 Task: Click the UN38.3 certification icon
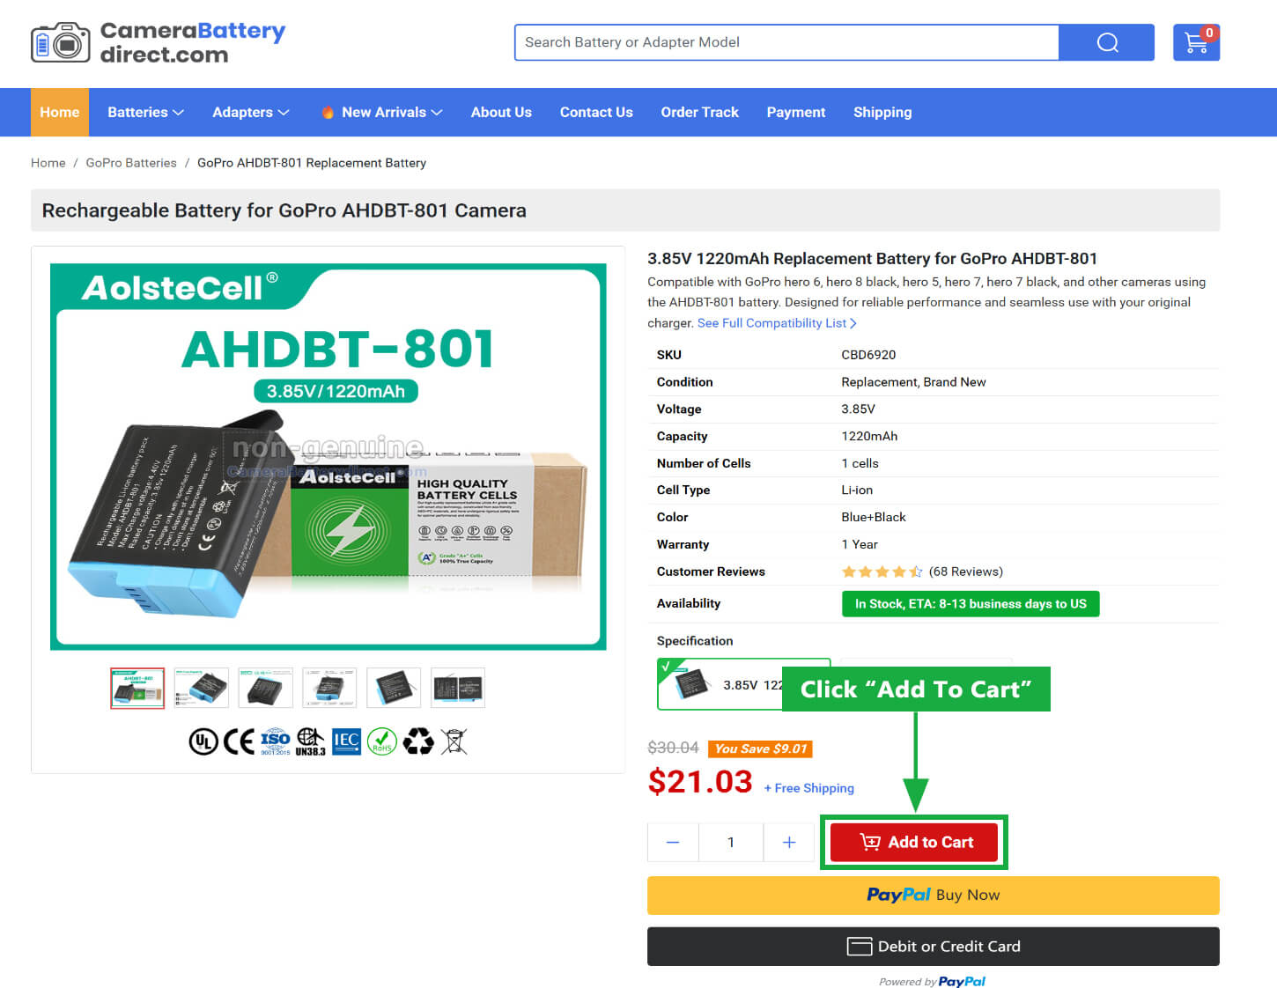tap(311, 742)
